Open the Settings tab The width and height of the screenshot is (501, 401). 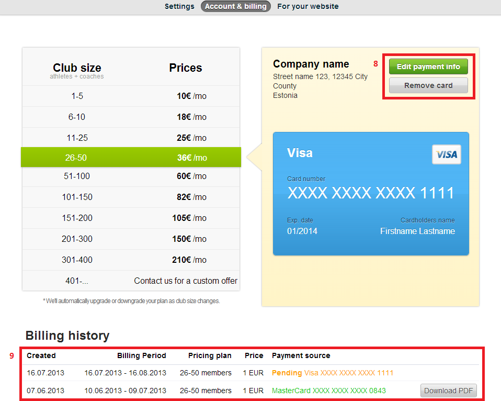[179, 6]
